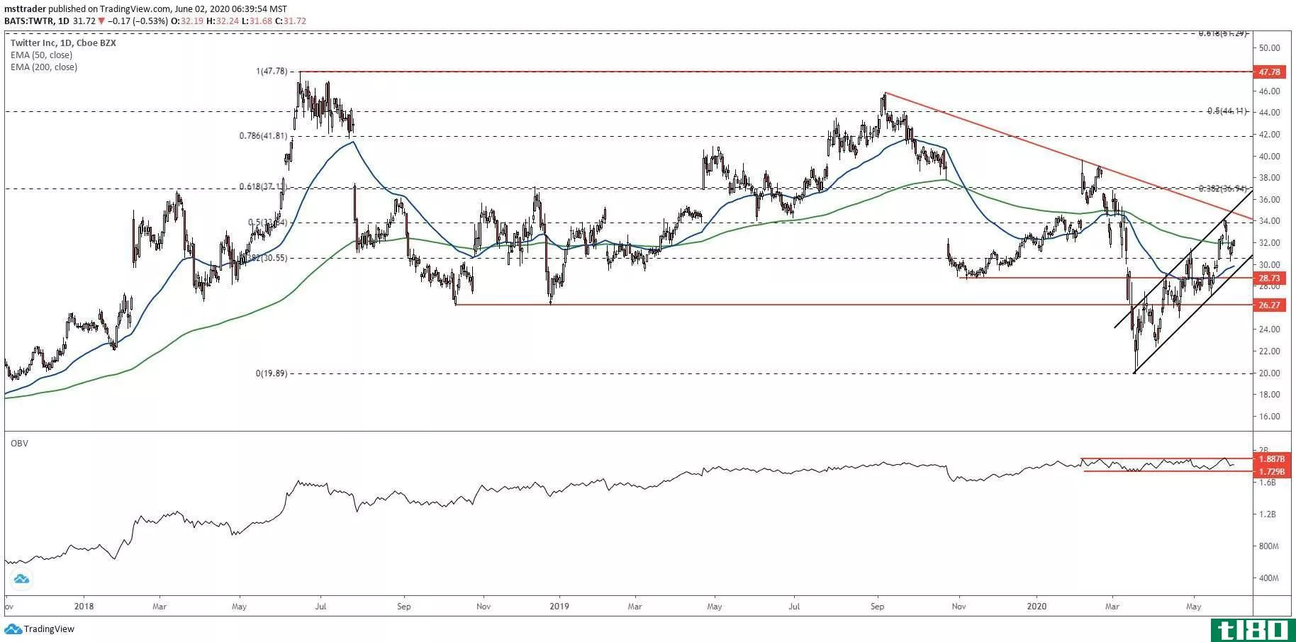1296x642 pixels.
Task: Click the 400M OBV axis value
Action: point(1268,578)
